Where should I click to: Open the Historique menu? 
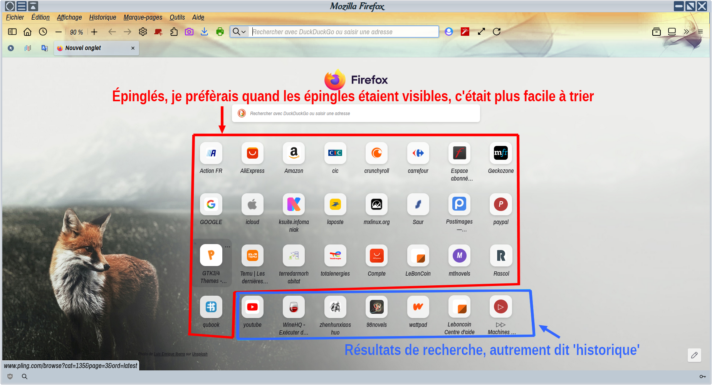click(x=102, y=17)
